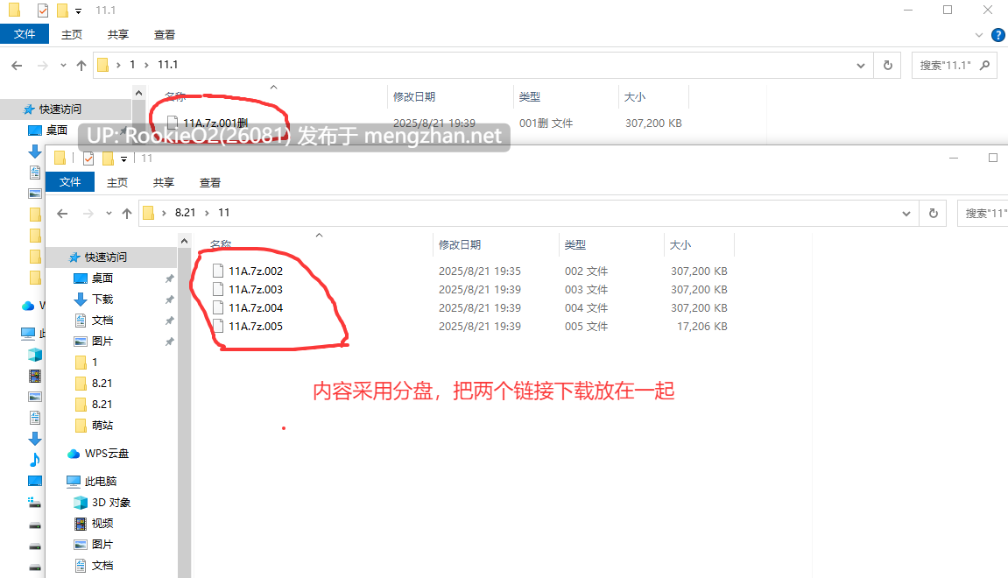The width and height of the screenshot is (1008, 578).
Task: Refresh the 11.1 folder view
Action: click(x=888, y=65)
